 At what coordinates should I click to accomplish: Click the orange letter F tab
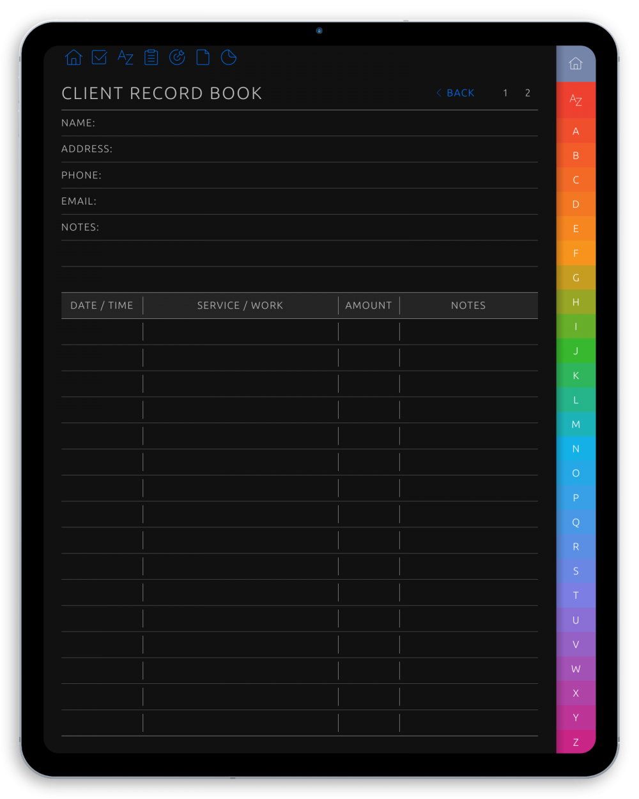coord(576,253)
